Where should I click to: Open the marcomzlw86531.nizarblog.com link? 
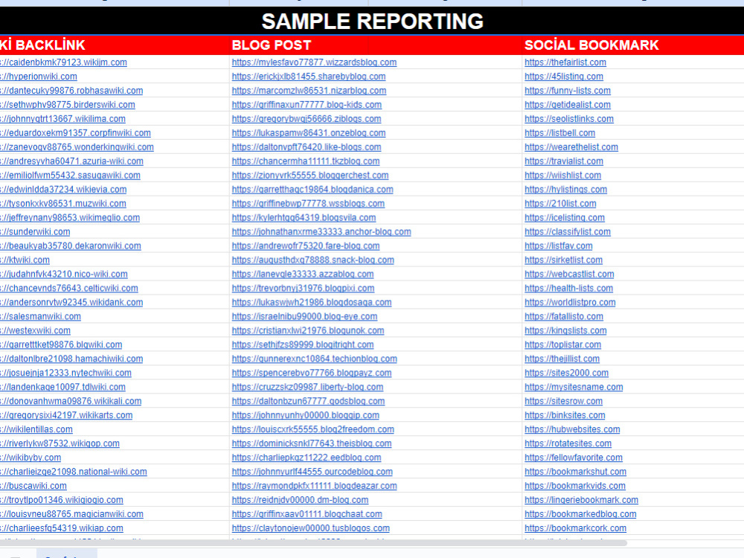point(309,91)
